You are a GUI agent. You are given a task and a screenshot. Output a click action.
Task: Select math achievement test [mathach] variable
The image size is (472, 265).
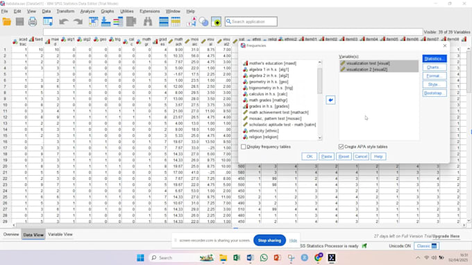pos(278,112)
